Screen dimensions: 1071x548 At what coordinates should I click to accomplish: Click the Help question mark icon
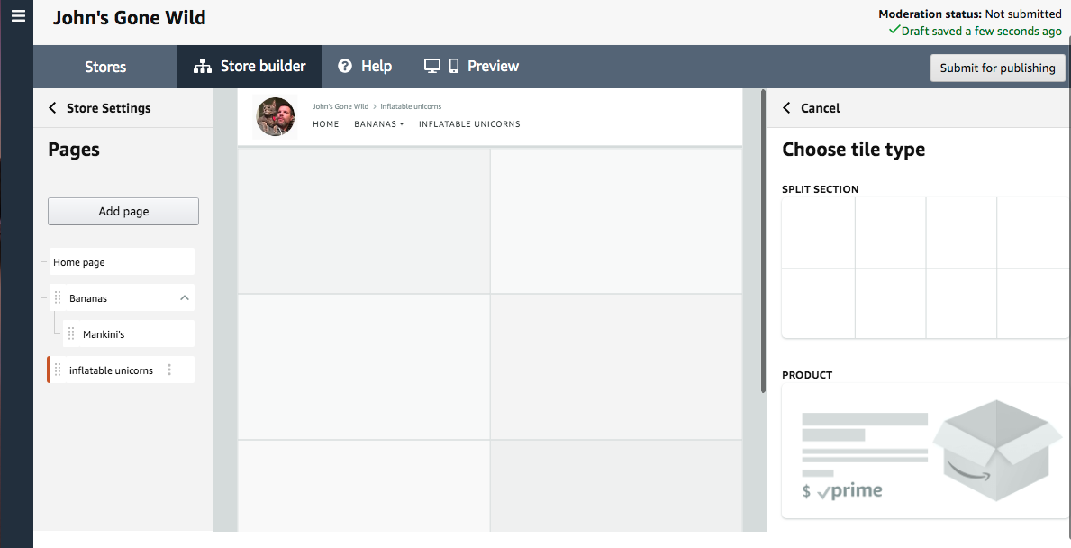pyautogui.click(x=345, y=67)
